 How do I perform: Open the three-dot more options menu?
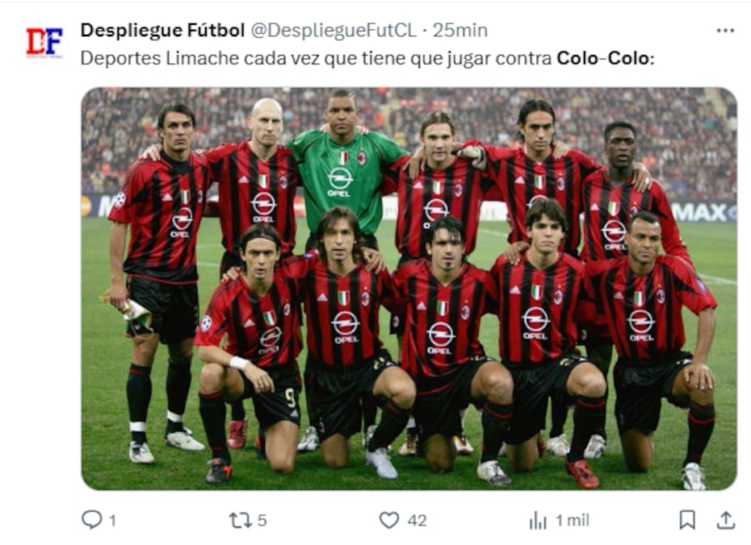pyautogui.click(x=725, y=31)
